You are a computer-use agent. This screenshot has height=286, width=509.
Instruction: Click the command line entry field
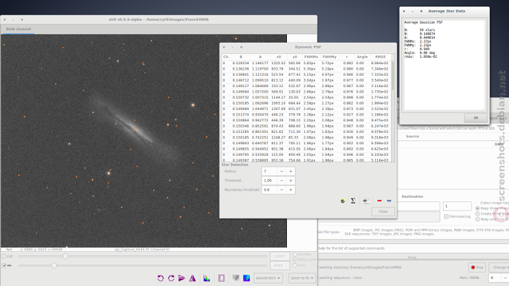[x=413, y=248]
